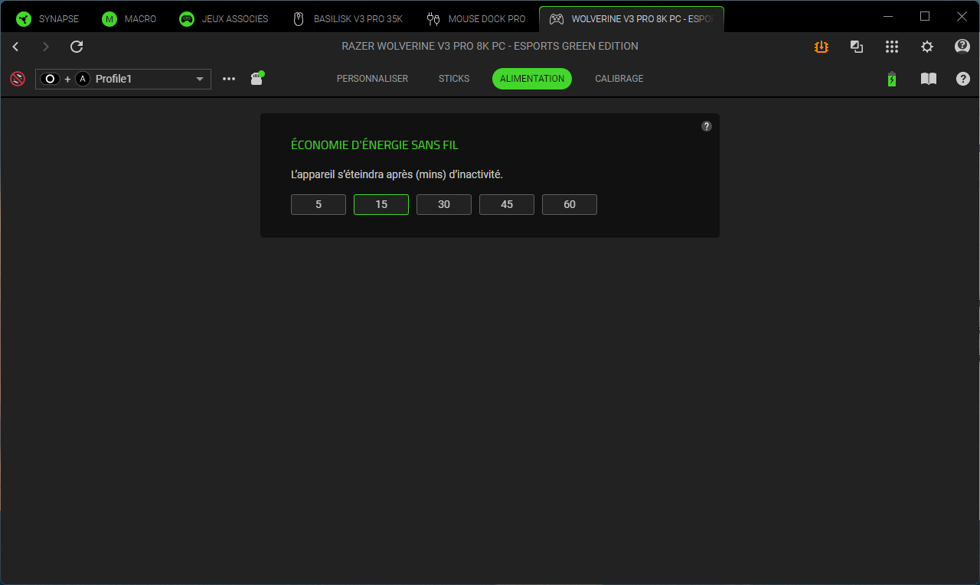
Task: Set power-off timeout to 45 minutes
Action: [507, 205]
